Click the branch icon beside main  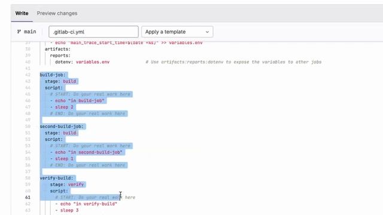19,32
